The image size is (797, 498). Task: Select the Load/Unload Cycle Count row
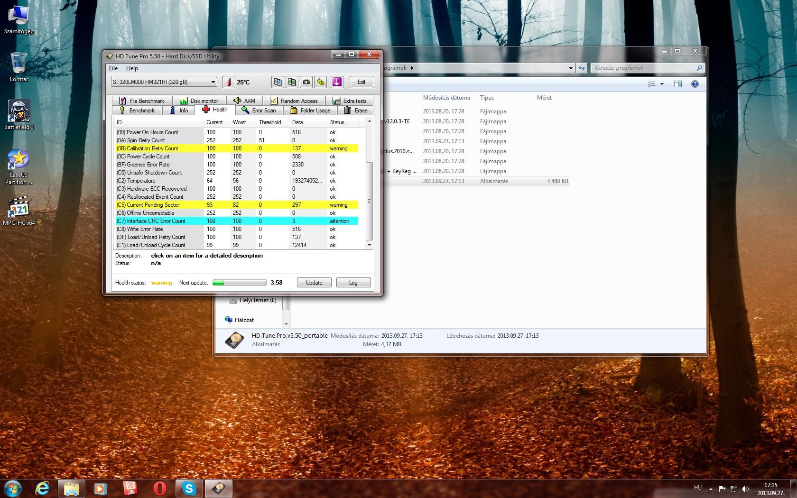pos(237,245)
